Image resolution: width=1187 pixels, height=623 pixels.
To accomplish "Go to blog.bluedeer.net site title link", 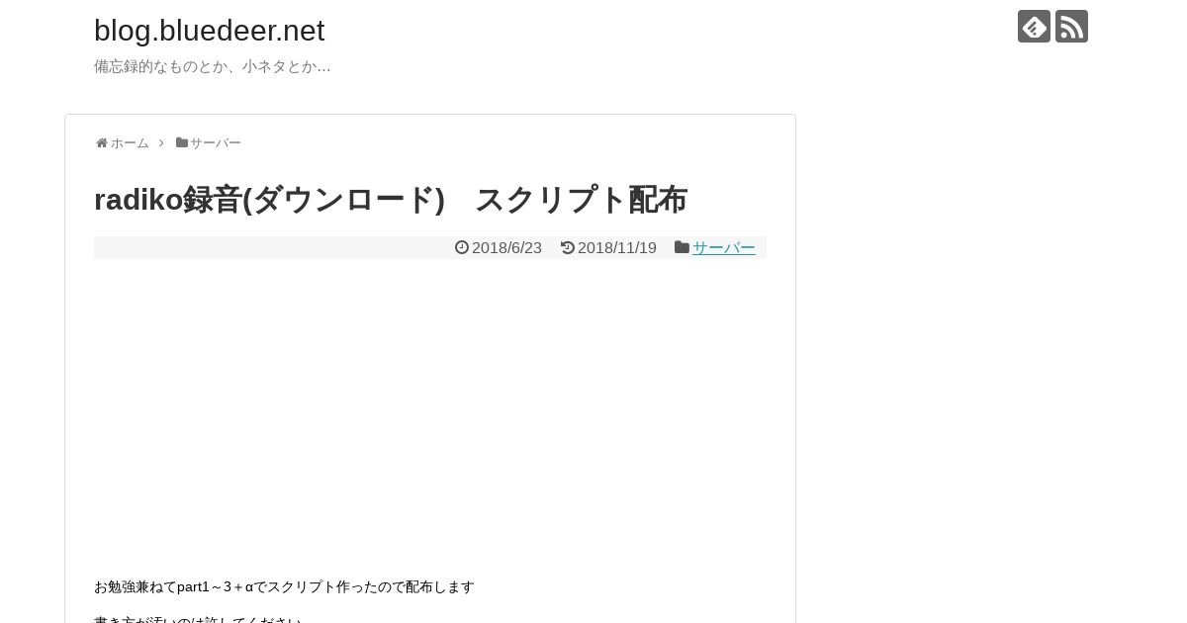I will [209, 31].
